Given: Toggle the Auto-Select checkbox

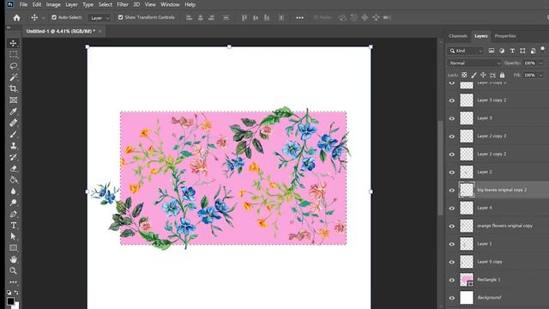Looking at the screenshot, I should pos(54,17).
